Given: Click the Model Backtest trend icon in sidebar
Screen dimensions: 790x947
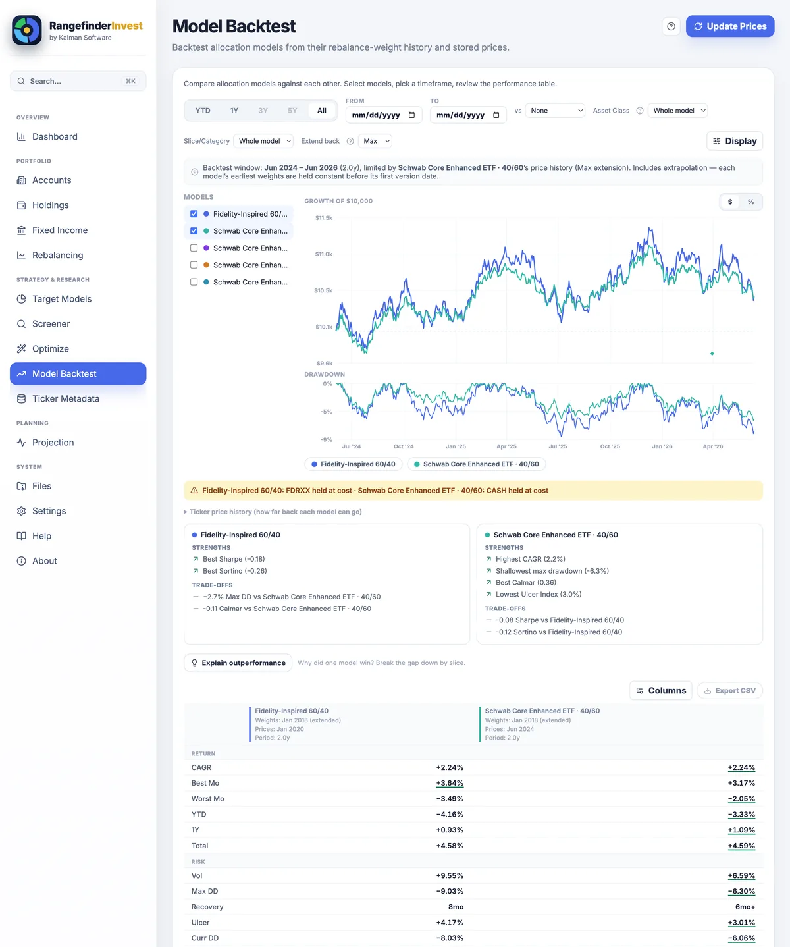Looking at the screenshot, I should (21, 374).
